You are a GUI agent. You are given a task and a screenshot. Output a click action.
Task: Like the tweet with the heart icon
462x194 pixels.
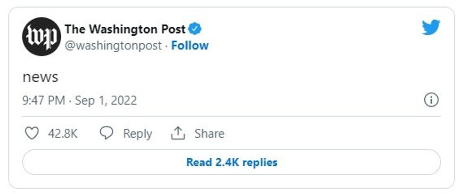32,133
